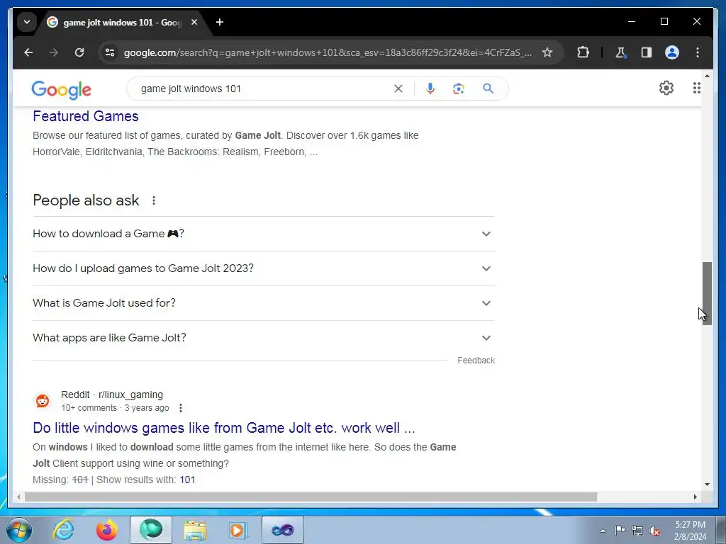The image size is (726, 544).
Task: Clear the search box with X
Action: tap(398, 89)
